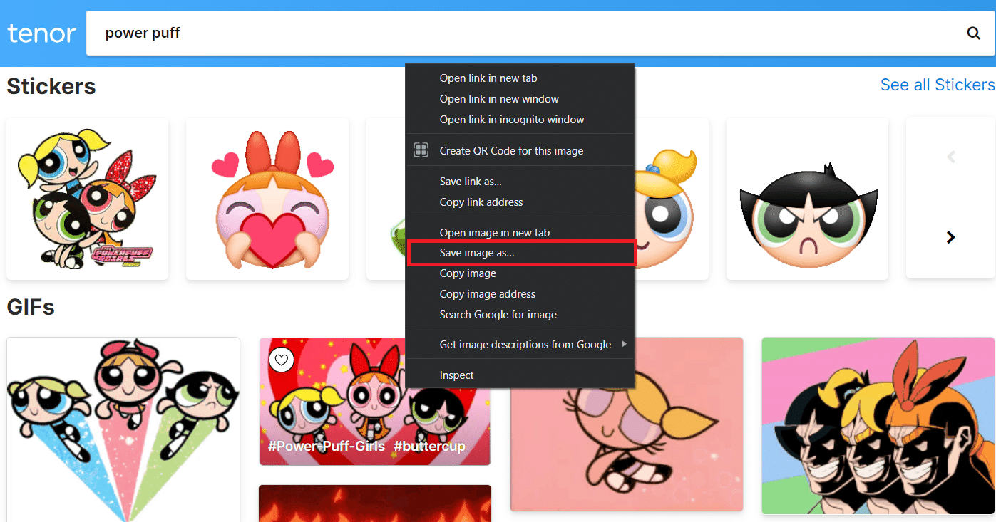
Task: Open the three Powerpuff Girls group sticker
Action: (x=88, y=199)
